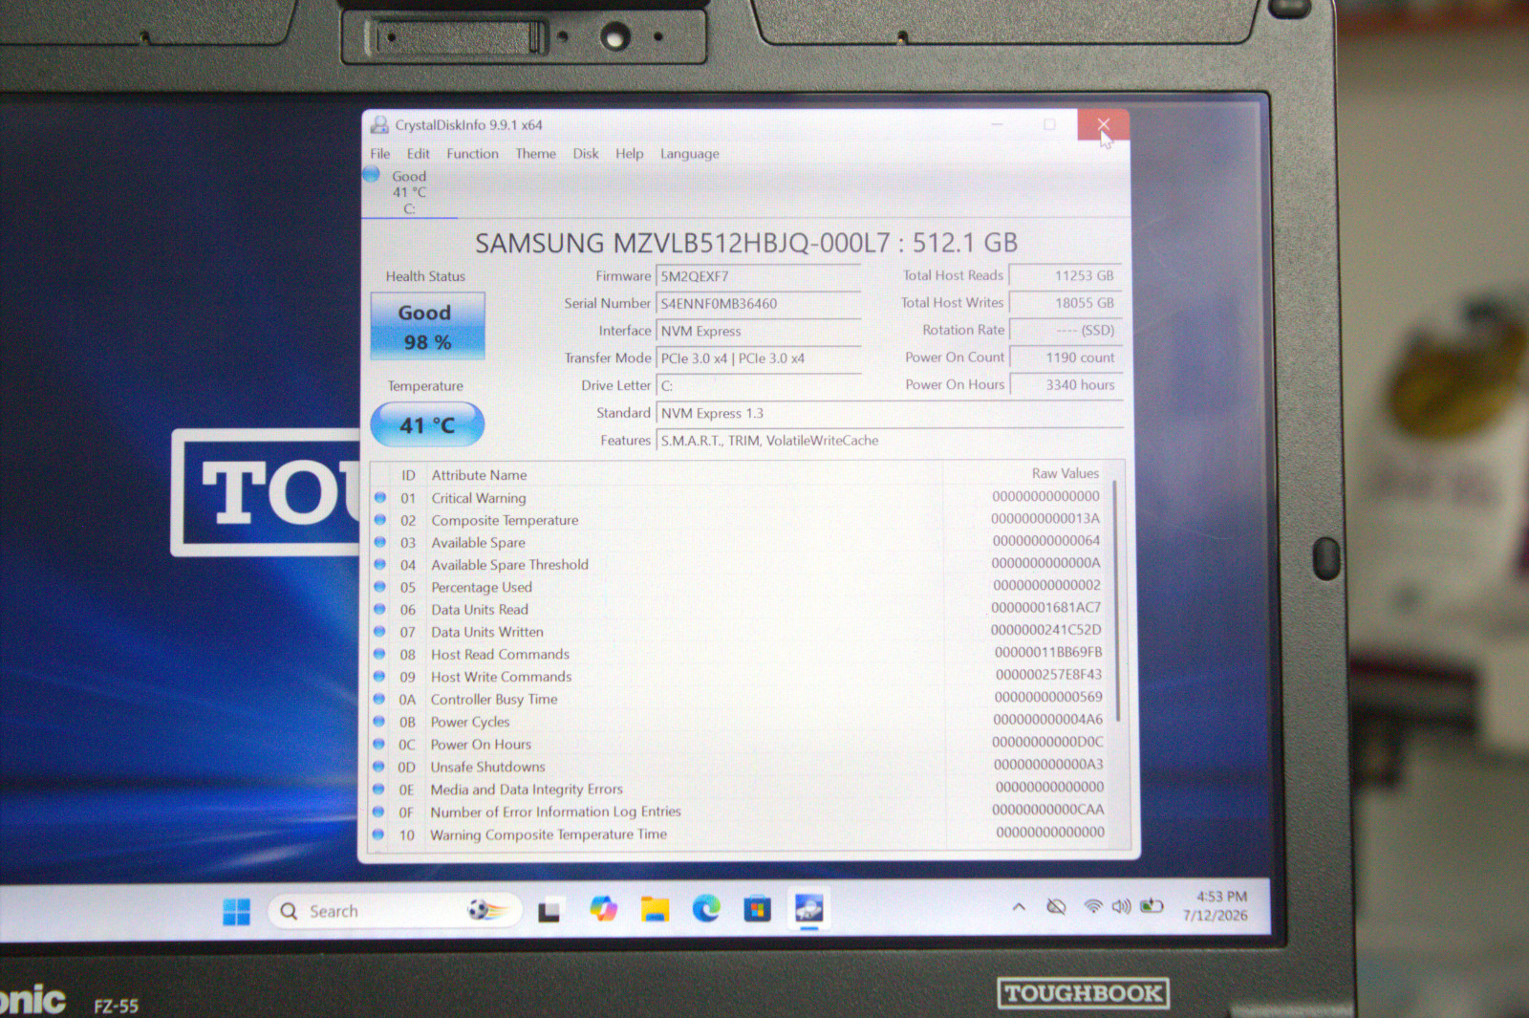Click the 41 °C temperature button
Viewport: 1529px width, 1018px height.
click(427, 424)
